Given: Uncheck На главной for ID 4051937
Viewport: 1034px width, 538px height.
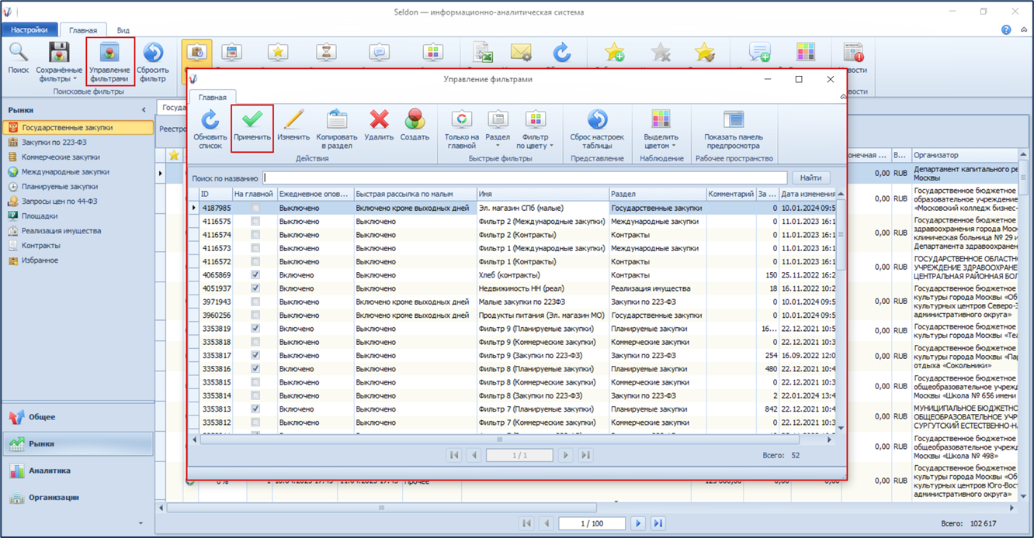Looking at the screenshot, I should tap(255, 288).
